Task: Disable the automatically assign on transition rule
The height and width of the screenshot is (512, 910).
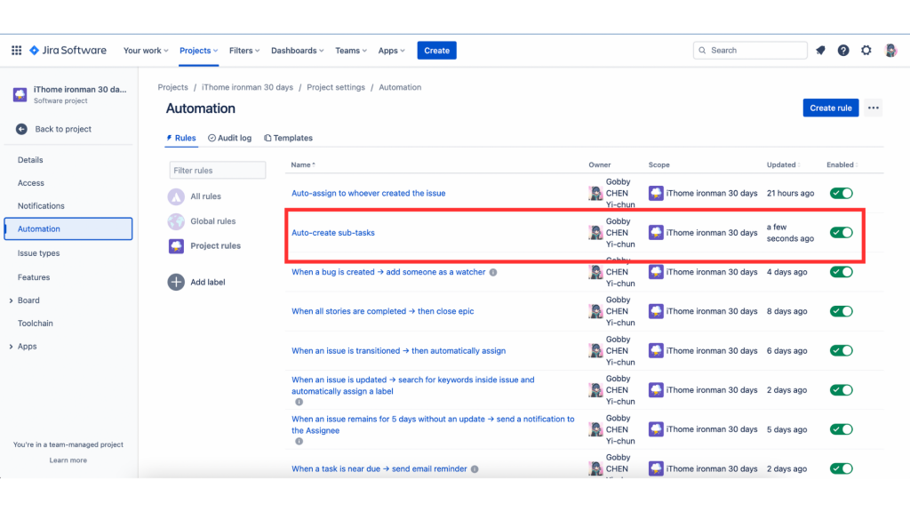Action: [841, 350]
